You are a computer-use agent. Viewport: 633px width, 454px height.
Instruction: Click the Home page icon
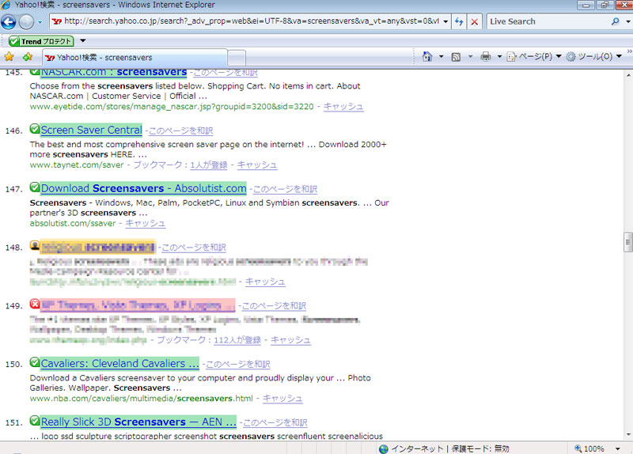tap(426, 56)
